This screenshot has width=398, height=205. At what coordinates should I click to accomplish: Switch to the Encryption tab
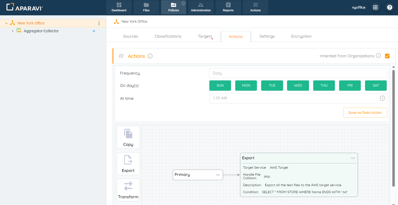click(x=301, y=36)
